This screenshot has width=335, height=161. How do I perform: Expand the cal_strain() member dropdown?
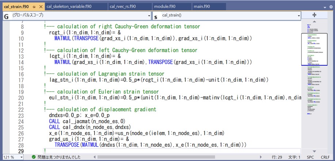click(x=298, y=16)
